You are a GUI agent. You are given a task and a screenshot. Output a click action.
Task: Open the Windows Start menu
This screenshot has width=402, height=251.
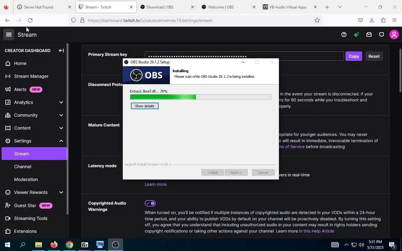(8, 245)
